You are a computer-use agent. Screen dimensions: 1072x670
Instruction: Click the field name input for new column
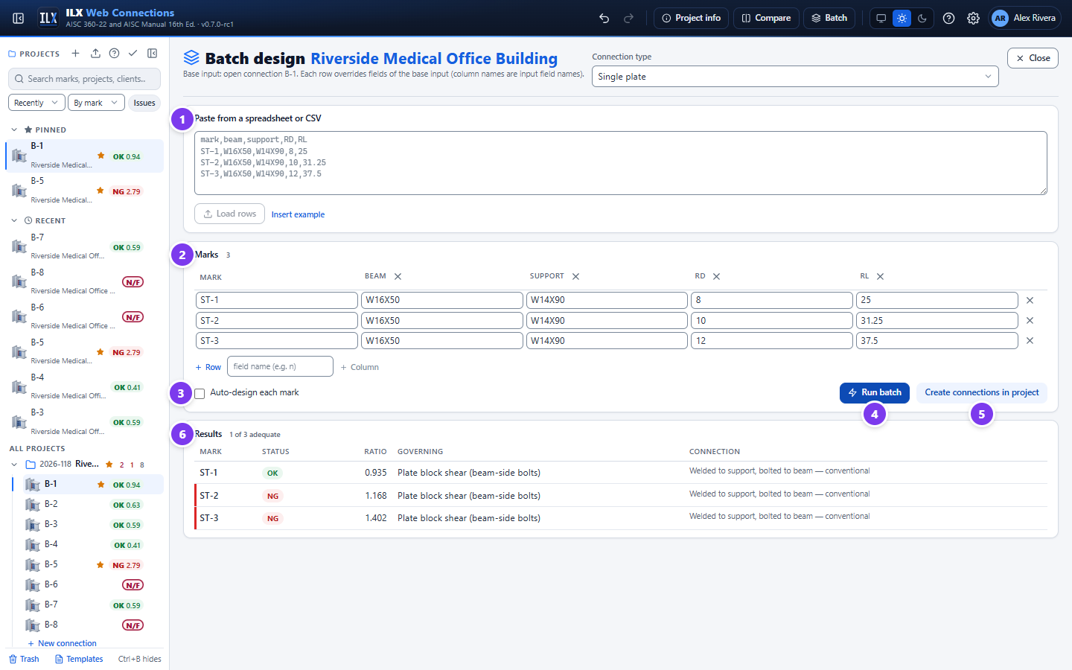tap(280, 366)
